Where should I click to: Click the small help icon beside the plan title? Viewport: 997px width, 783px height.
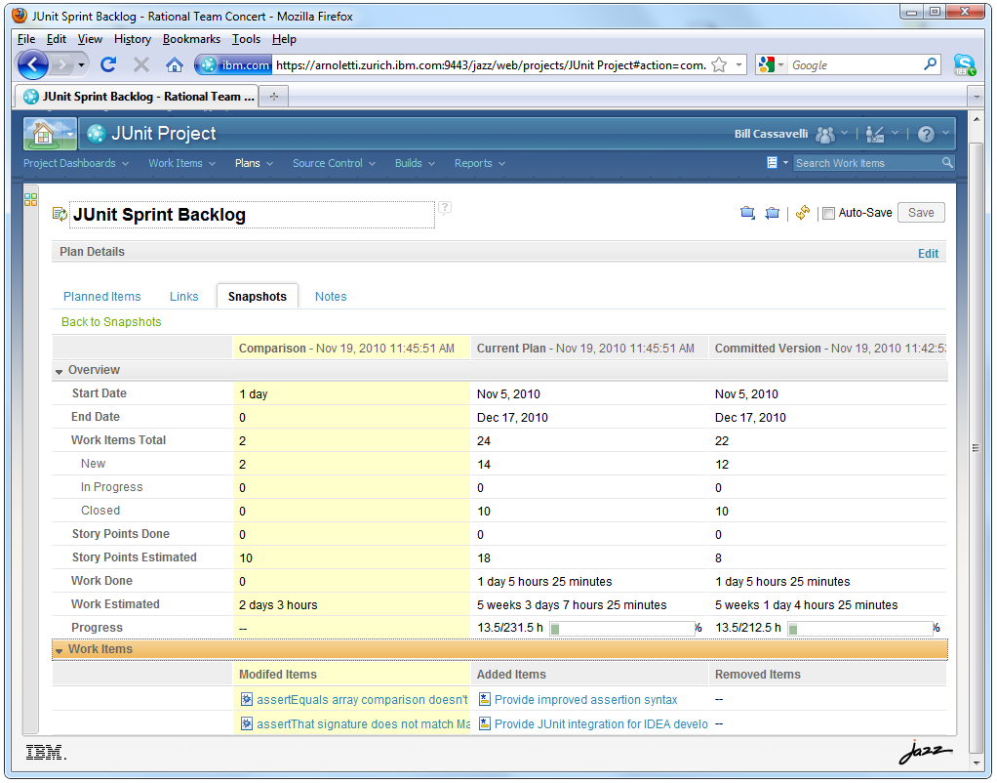445,208
